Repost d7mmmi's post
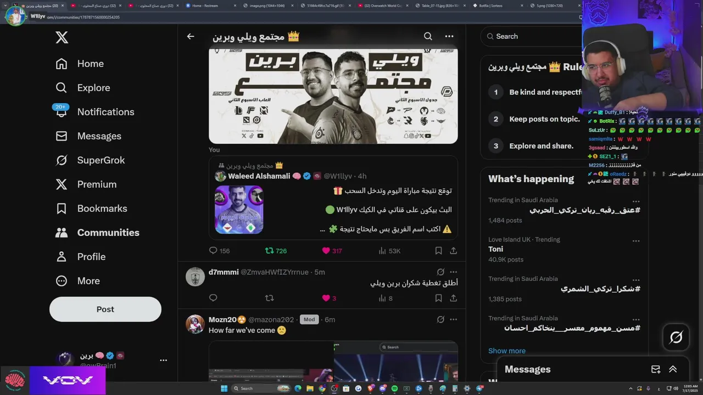703x395 pixels. click(269, 298)
